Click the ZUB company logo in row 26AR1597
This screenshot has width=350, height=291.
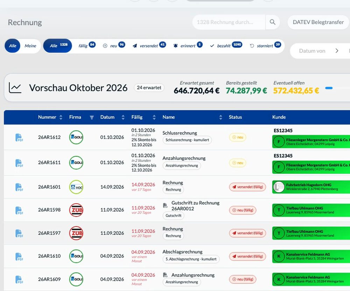tap(76, 233)
